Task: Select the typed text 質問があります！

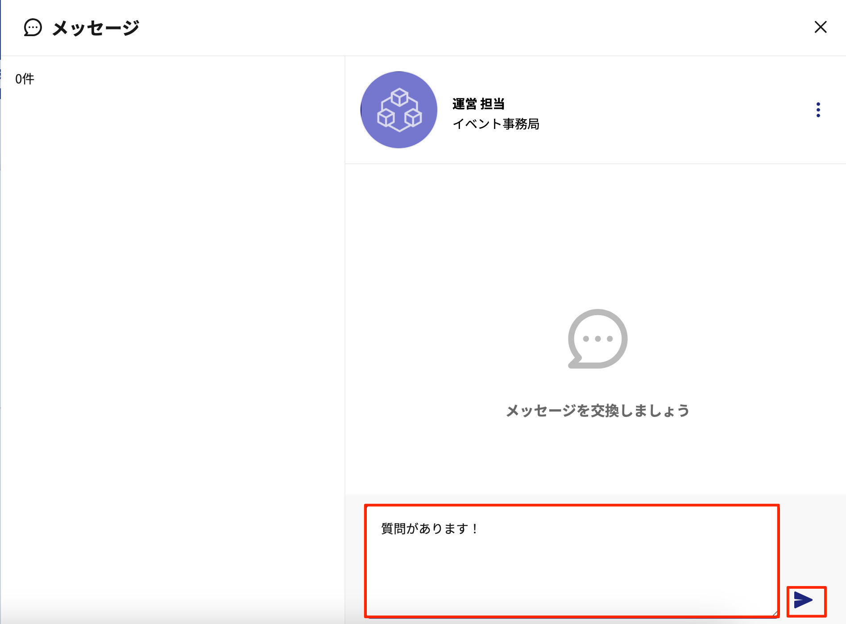Action: coord(429,527)
